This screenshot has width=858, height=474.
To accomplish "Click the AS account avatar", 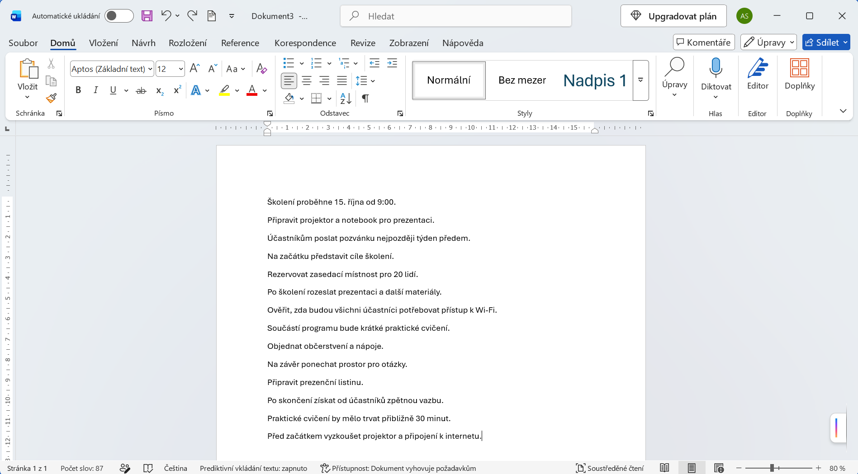I will point(744,16).
